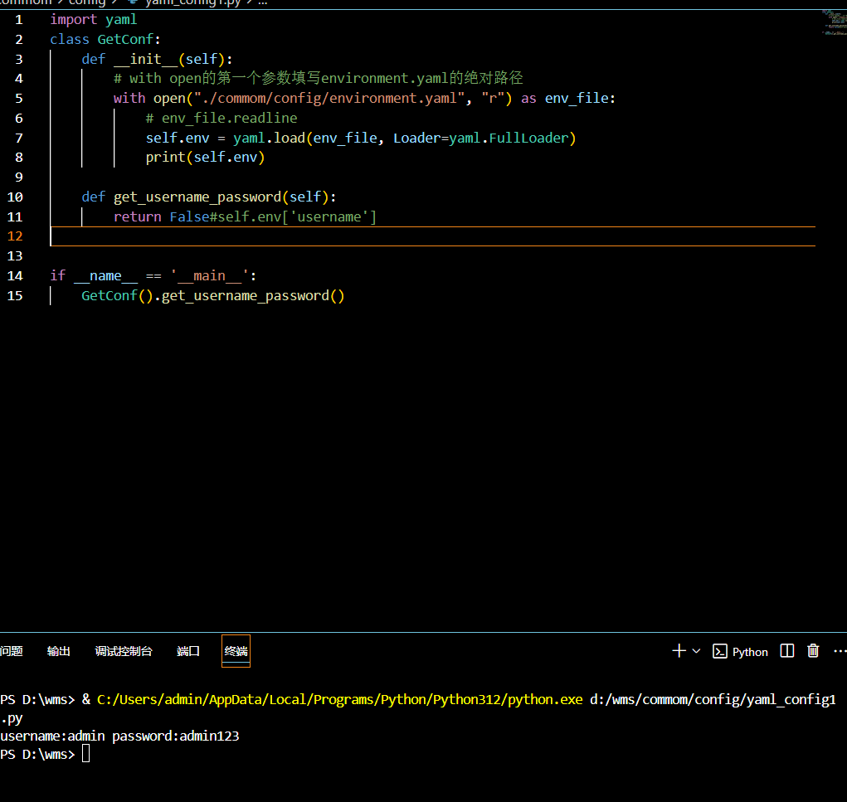Click the Chinese comment about environment.yaml on line 4
Viewport: 847px width, 802px height.
tap(319, 78)
